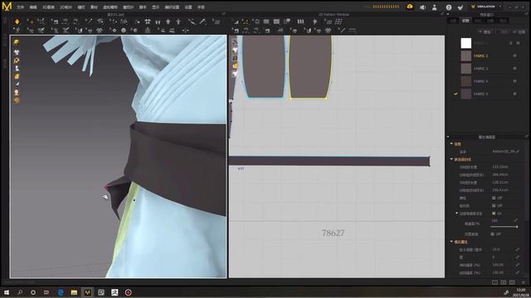Click bottom orange sphere icon in 3D viewport side toolbar
This screenshot has height=298, width=531.
(x=17, y=101)
